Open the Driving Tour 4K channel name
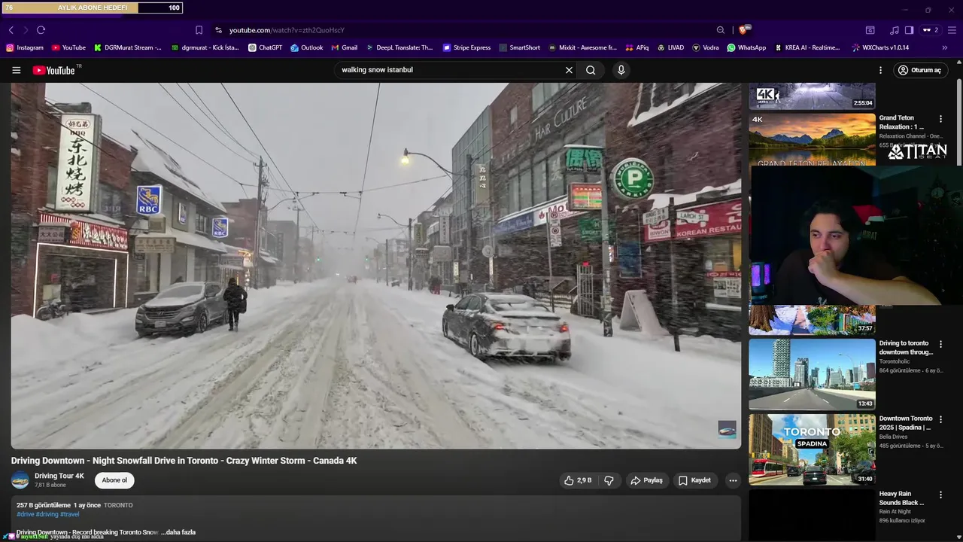The height and width of the screenshot is (542, 963). click(x=59, y=476)
